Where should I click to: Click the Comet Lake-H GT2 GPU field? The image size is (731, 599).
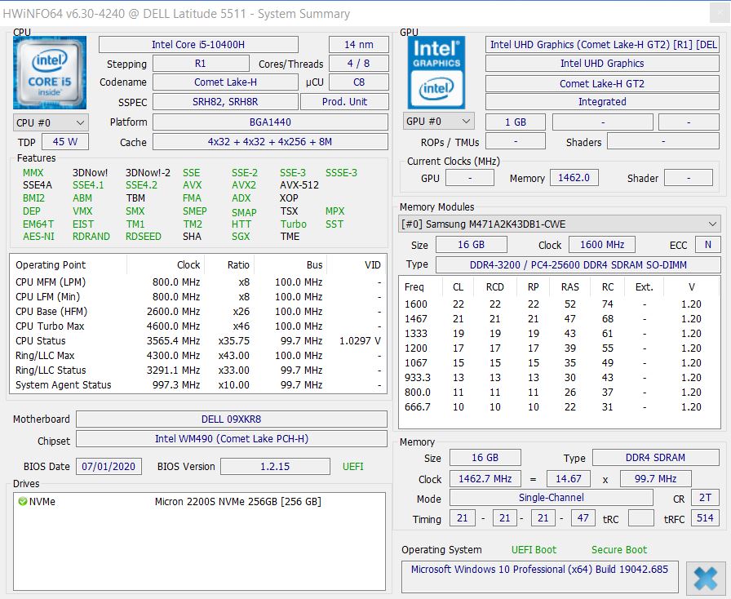tap(602, 83)
